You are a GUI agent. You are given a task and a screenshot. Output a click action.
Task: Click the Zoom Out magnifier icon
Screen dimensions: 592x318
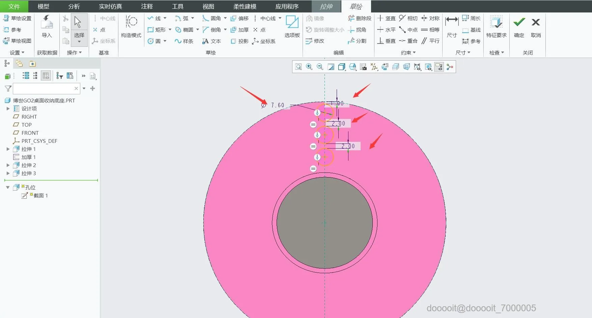[320, 67]
